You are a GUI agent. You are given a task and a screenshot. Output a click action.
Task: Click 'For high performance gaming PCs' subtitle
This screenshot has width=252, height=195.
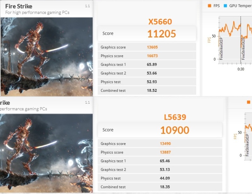pyautogui.click(x=37, y=13)
